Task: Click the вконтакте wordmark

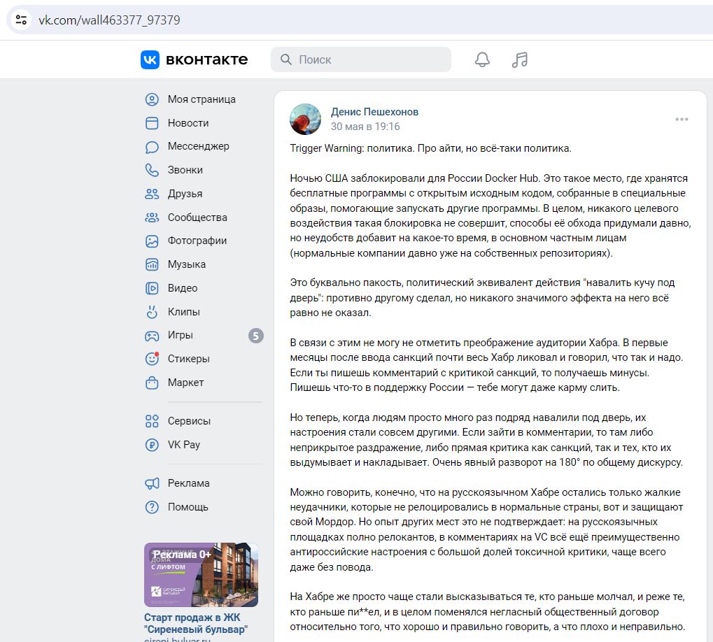Action: click(x=207, y=59)
